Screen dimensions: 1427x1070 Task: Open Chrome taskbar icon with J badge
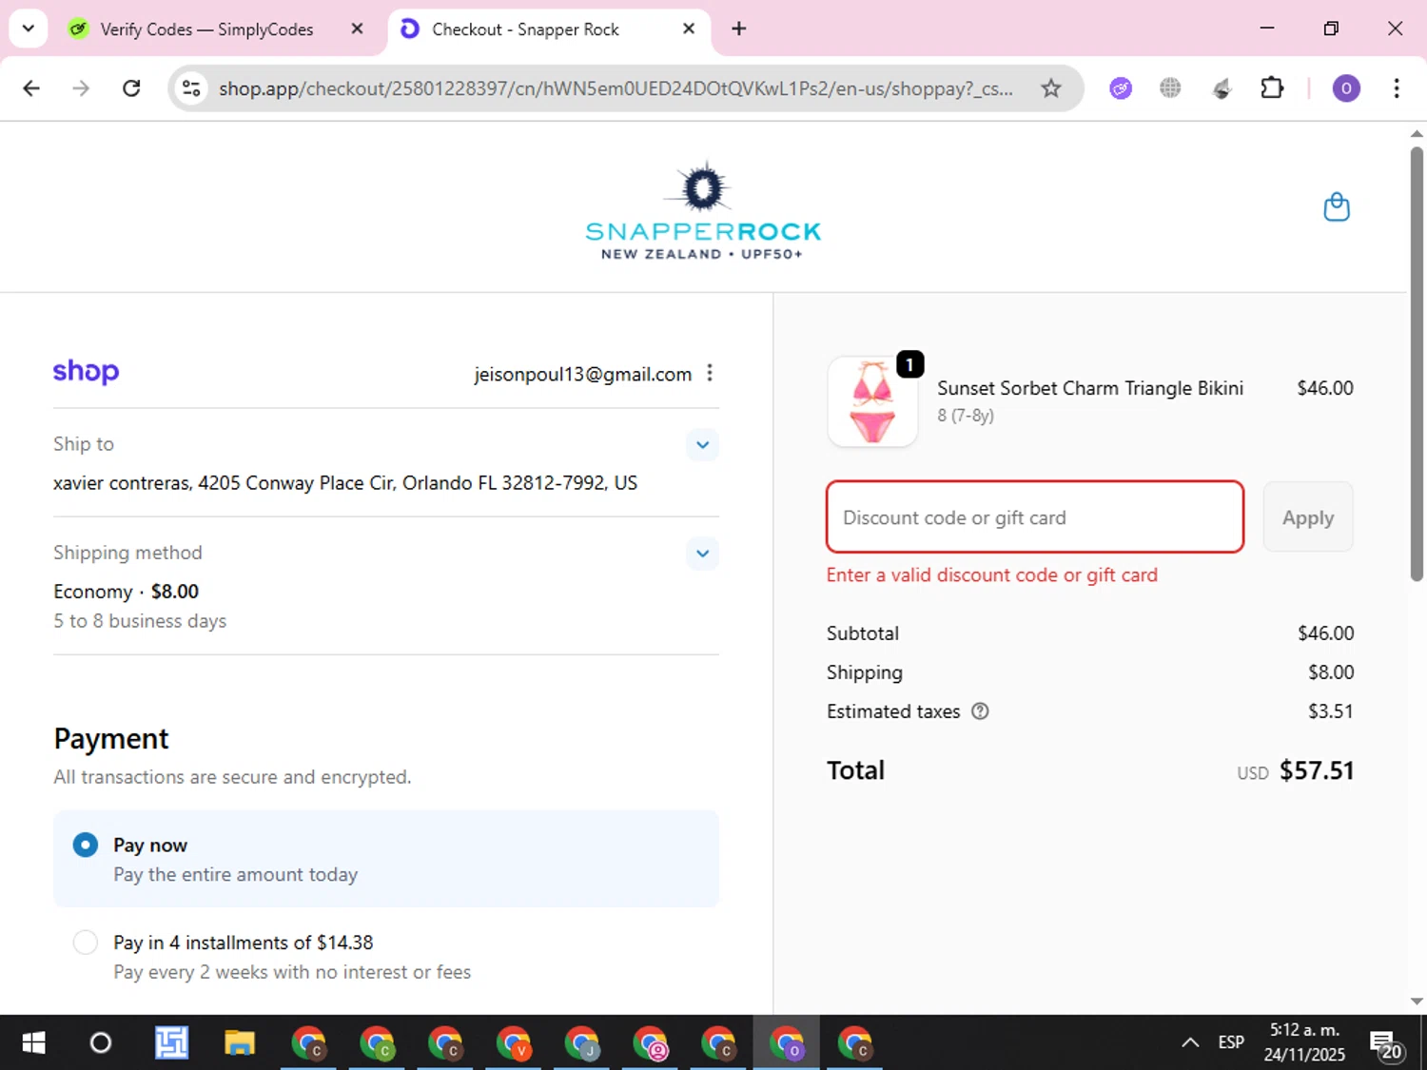click(x=582, y=1043)
